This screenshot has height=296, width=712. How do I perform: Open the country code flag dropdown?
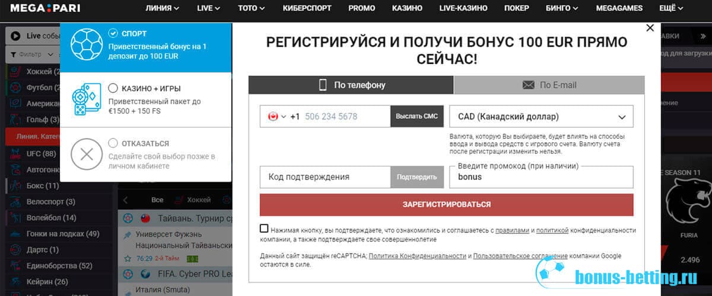click(x=276, y=117)
